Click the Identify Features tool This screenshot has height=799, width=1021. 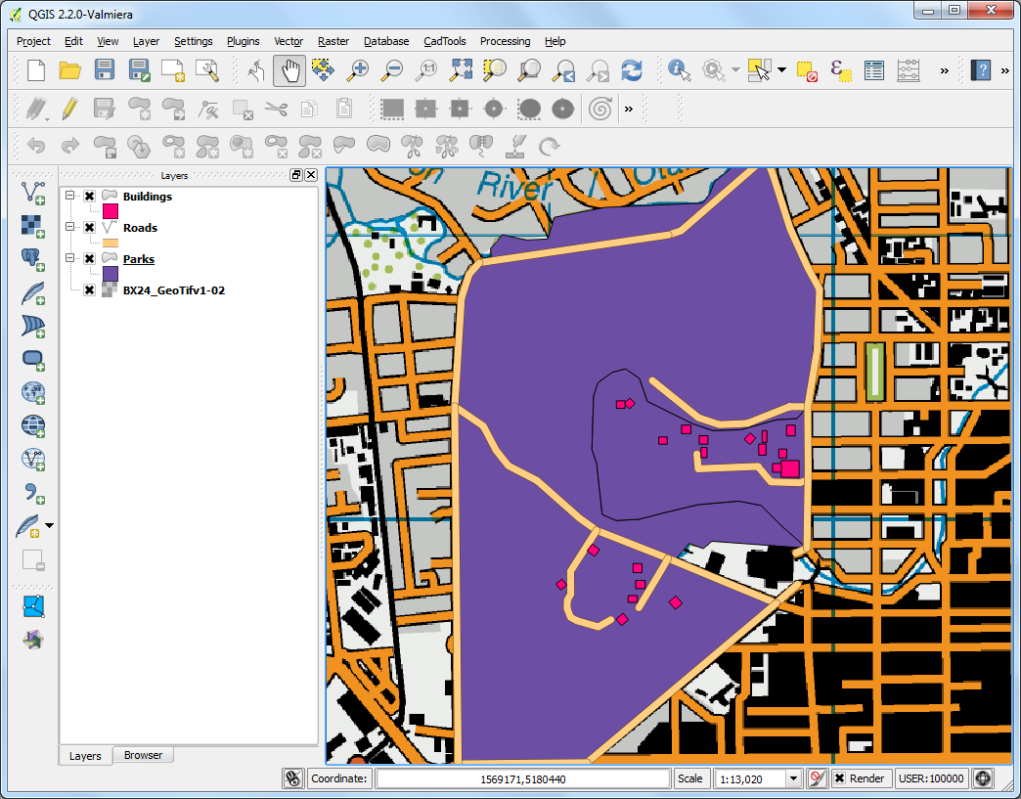pos(679,70)
